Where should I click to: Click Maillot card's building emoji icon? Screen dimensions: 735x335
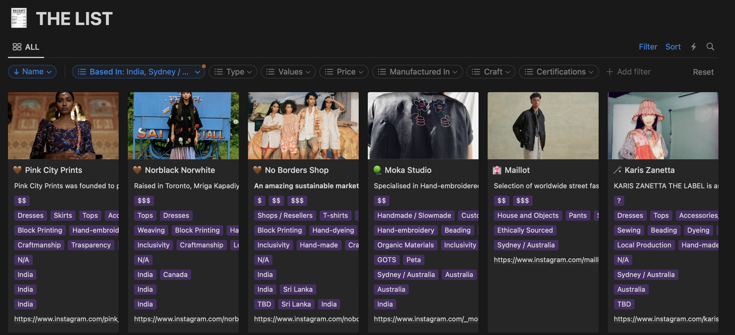[x=497, y=170]
